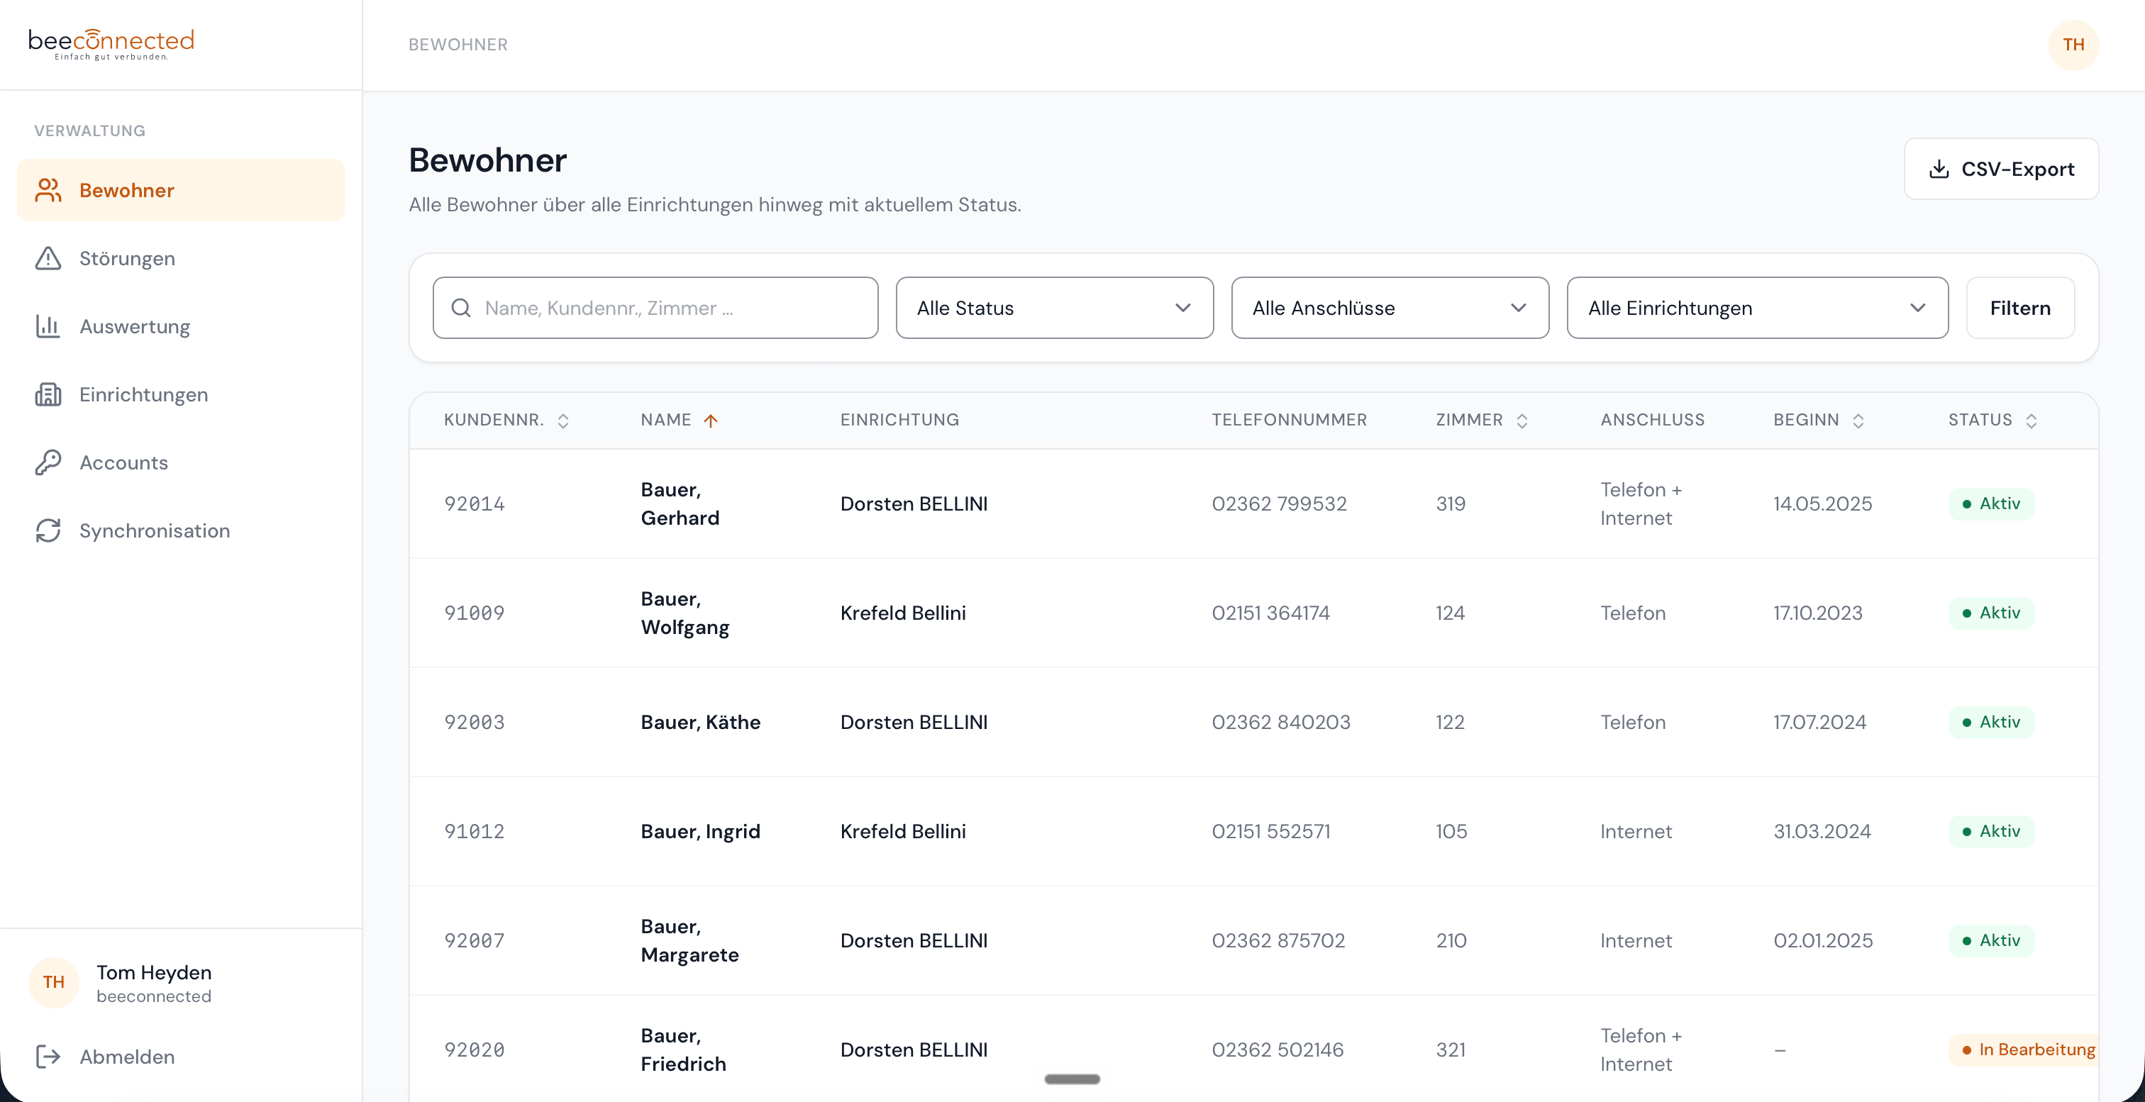This screenshot has width=2145, height=1102.
Task: Click the Synchronisation refresh icon
Action: click(48, 531)
